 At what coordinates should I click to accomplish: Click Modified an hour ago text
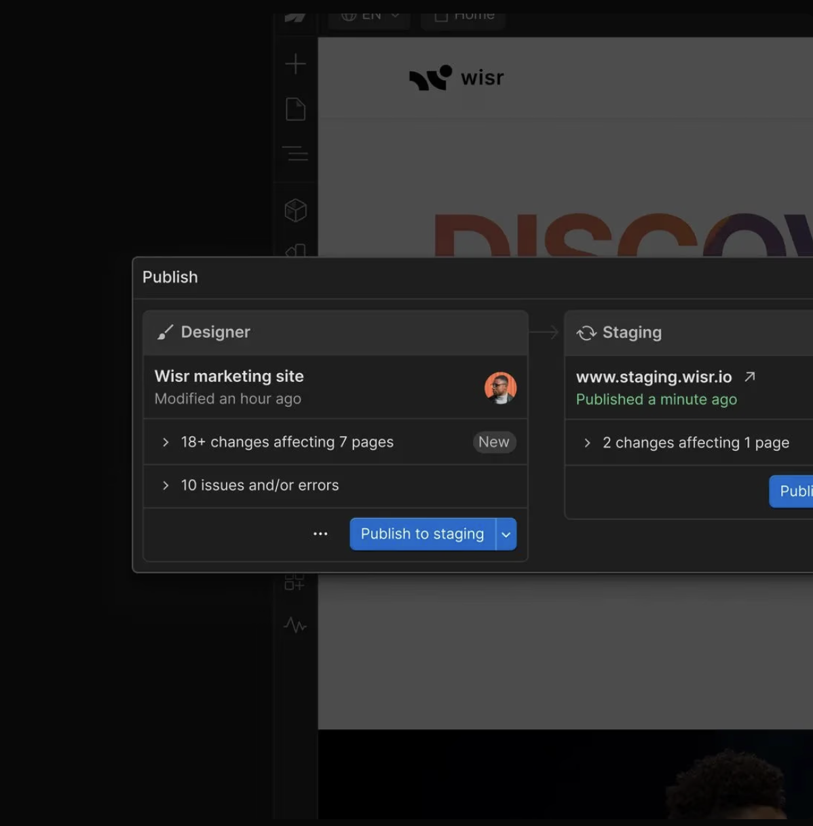tap(228, 399)
